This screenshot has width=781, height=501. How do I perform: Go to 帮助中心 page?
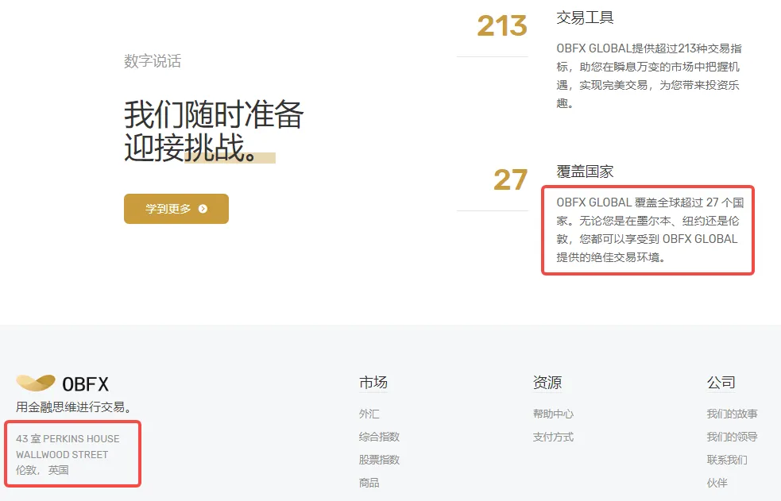pos(553,414)
